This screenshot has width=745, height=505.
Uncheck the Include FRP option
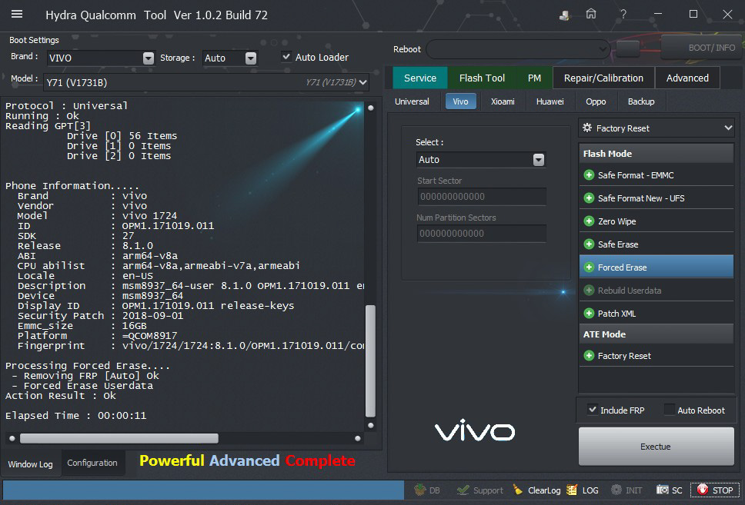[x=592, y=409]
